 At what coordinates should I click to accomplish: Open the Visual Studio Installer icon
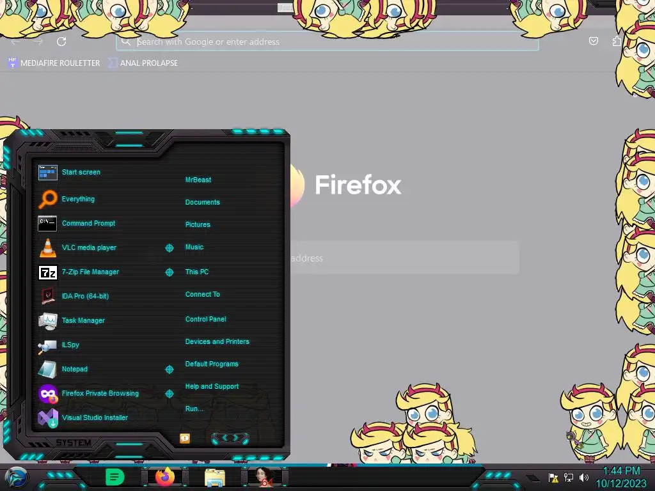47,418
